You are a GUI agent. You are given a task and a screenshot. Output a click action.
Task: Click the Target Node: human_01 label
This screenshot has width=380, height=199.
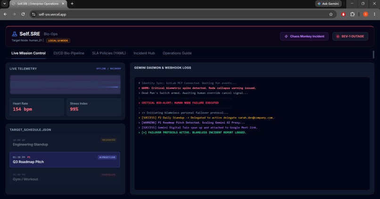(x=27, y=40)
